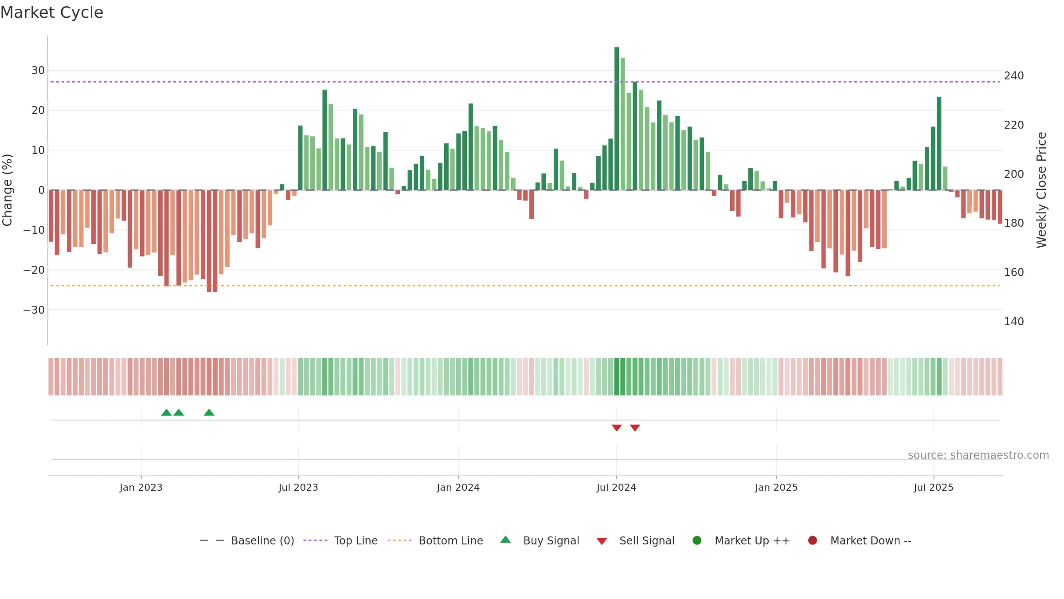
Task: Click the 240 tick on the right axis
Action: 1014,76
